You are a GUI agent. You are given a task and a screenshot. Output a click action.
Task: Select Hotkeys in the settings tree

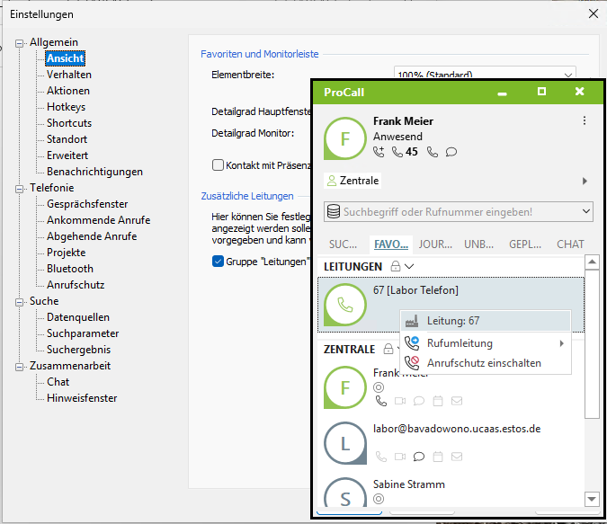66,107
